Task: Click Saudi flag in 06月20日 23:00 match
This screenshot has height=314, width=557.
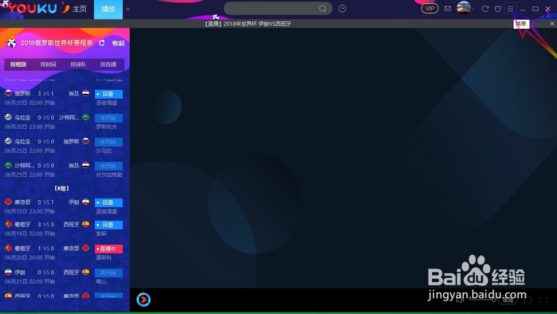Action: (86, 117)
